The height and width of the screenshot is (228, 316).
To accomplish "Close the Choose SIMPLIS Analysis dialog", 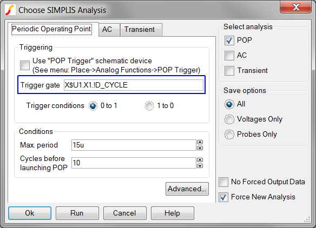I will (x=295, y=7).
